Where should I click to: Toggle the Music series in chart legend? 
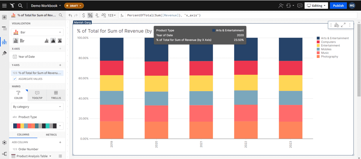pos(325,53)
